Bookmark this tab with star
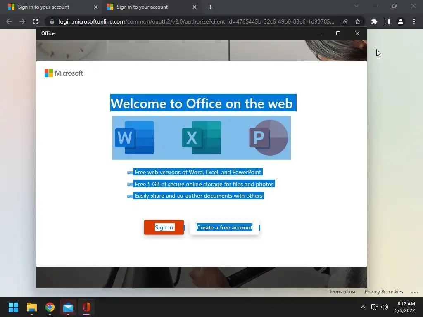This screenshot has height=317, width=423. [358, 21]
